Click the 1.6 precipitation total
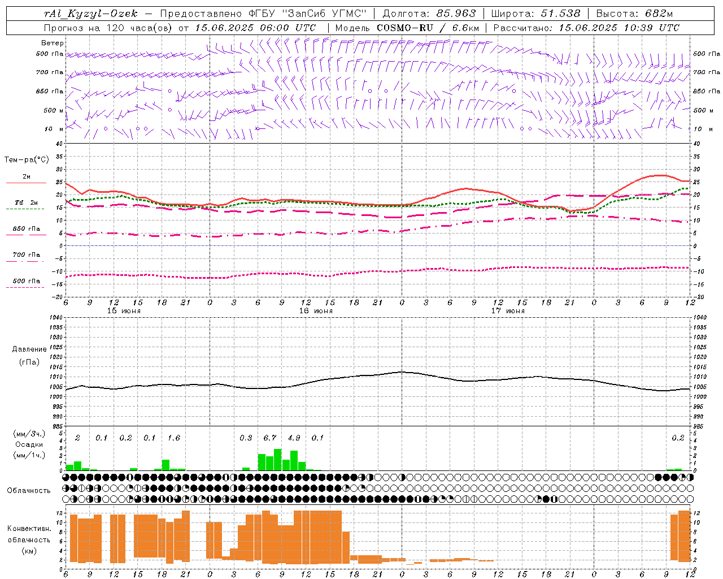The width and height of the screenshot is (723, 579). tap(174, 438)
